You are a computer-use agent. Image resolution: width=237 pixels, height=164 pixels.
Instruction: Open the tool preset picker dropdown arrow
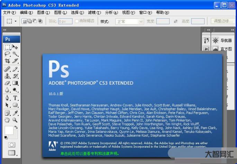point(16,21)
